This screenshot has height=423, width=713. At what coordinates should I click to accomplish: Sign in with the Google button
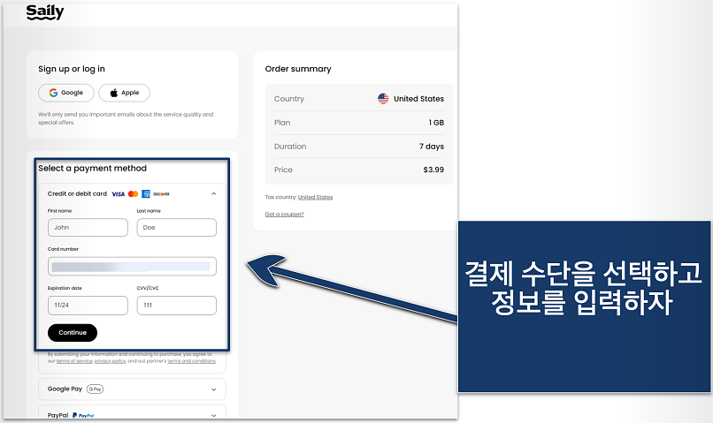pyautogui.click(x=66, y=93)
